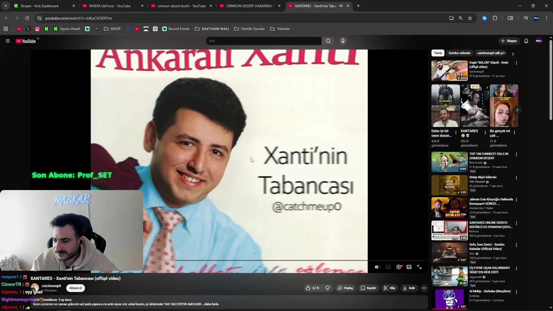Open the MEKİP bookmarks folder
This screenshot has height=311, width=553.
(112, 29)
